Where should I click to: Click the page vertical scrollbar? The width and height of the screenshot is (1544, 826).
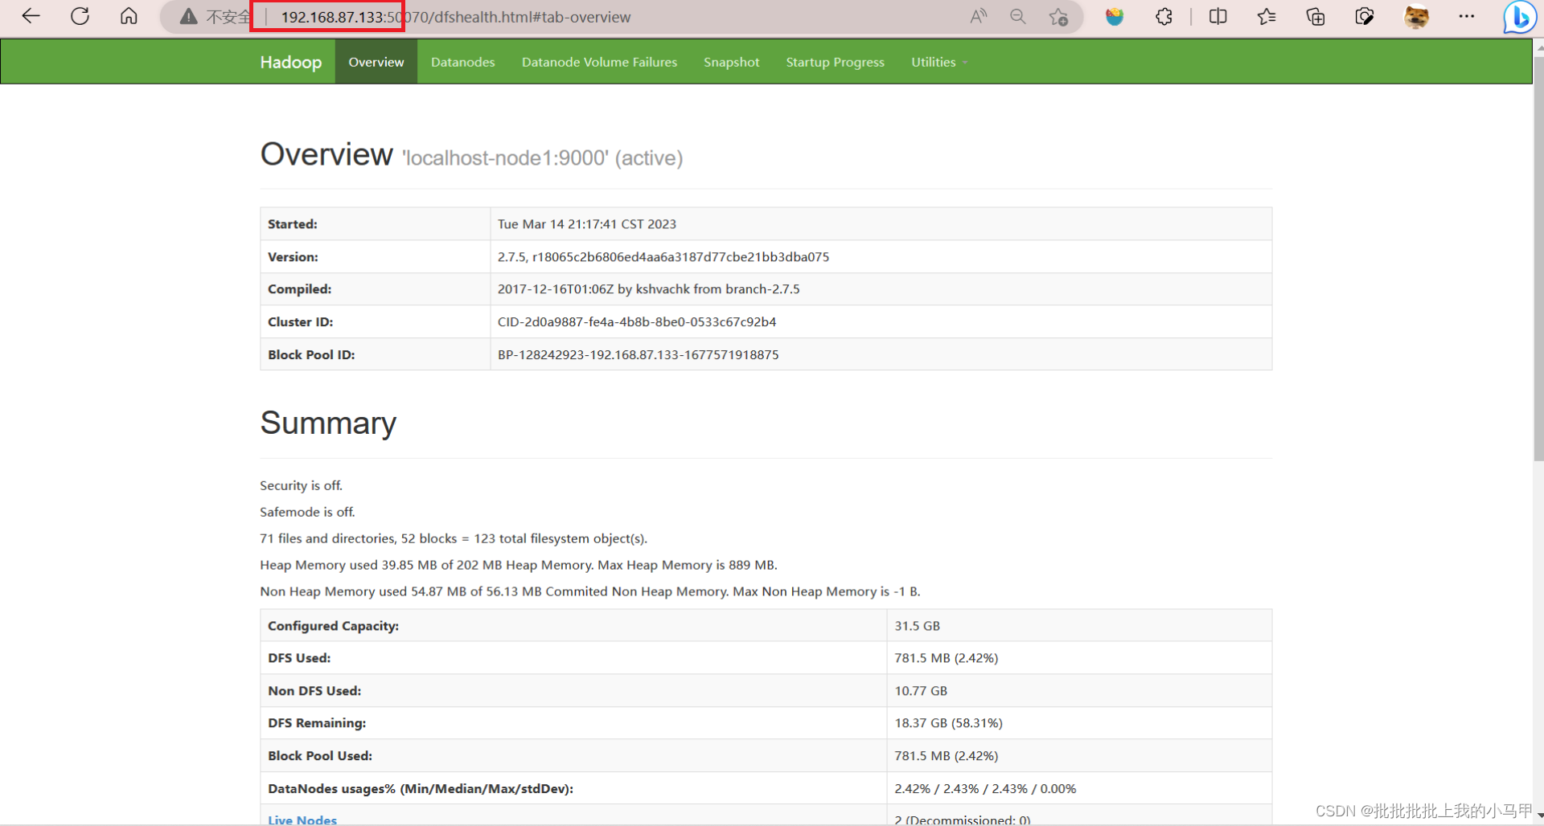click(x=1538, y=257)
